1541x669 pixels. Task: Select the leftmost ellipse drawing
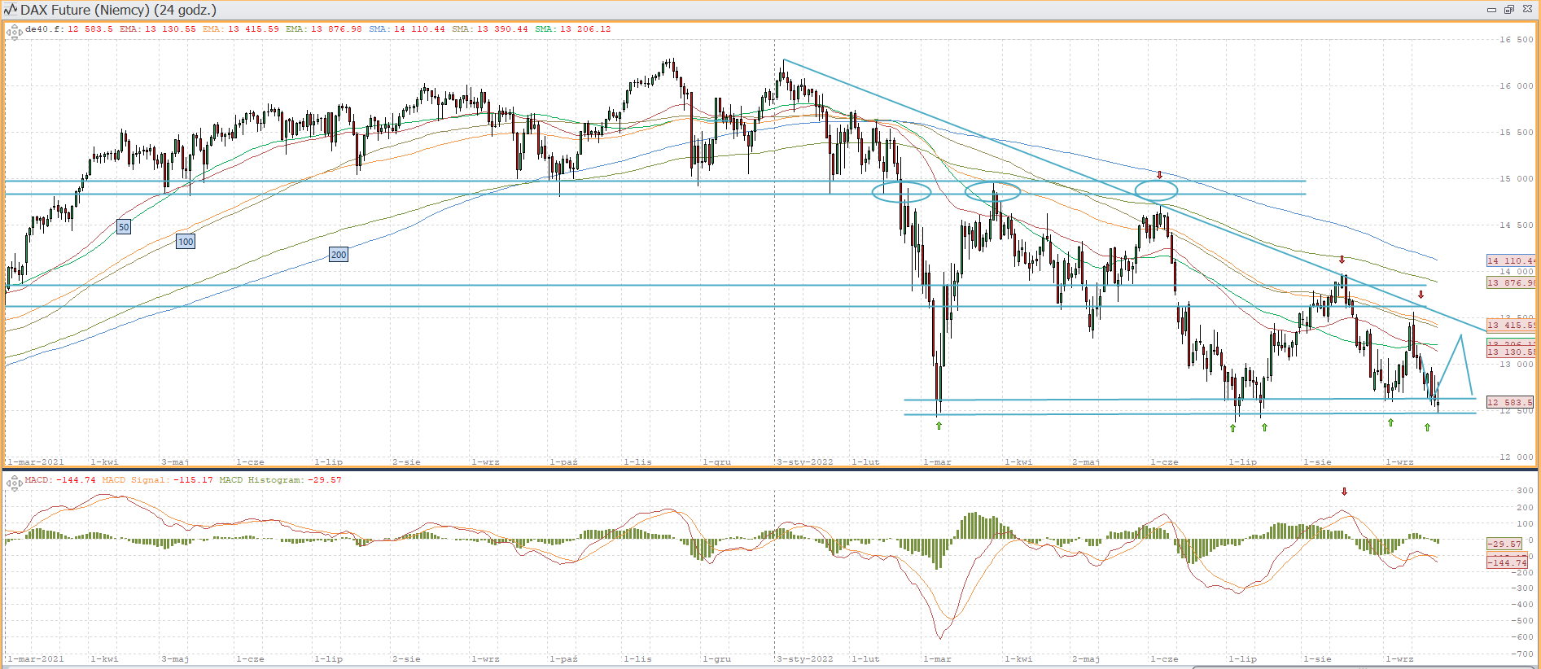tap(901, 192)
